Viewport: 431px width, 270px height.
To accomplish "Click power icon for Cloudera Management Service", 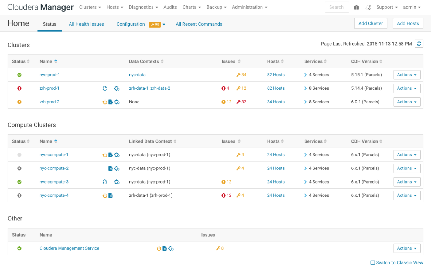I will [x=159, y=248].
